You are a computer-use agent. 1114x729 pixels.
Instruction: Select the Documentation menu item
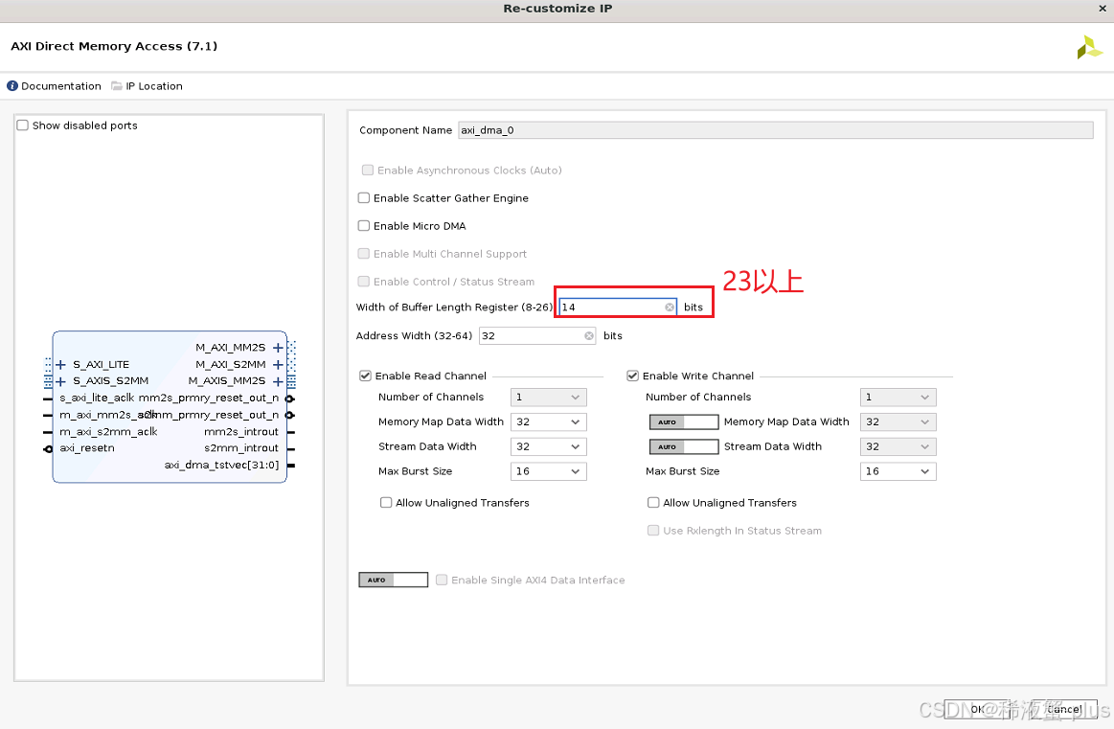click(59, 85)
